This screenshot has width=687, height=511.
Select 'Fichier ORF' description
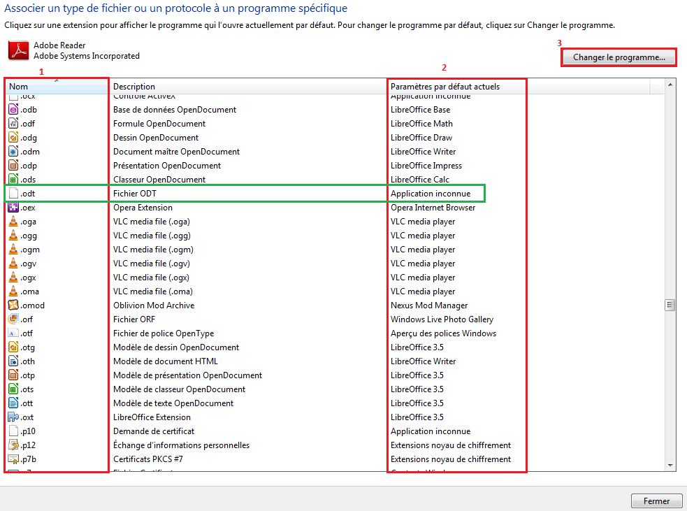134,319
